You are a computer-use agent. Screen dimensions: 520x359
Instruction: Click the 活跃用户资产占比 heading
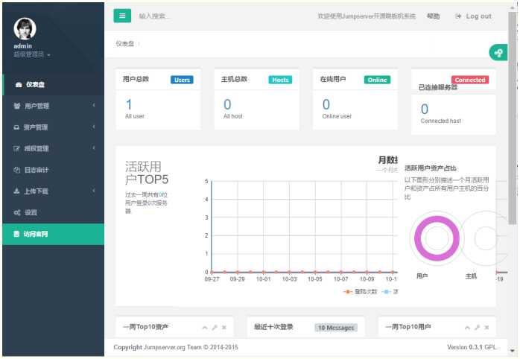point(430,168)
